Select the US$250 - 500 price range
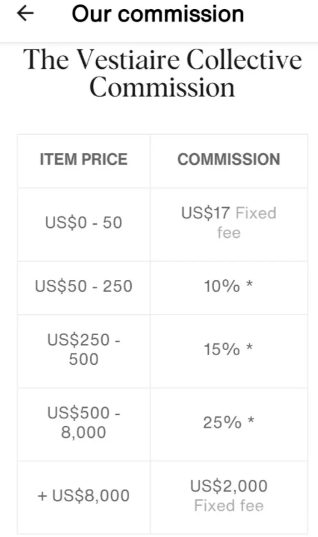 click(84, 349)
